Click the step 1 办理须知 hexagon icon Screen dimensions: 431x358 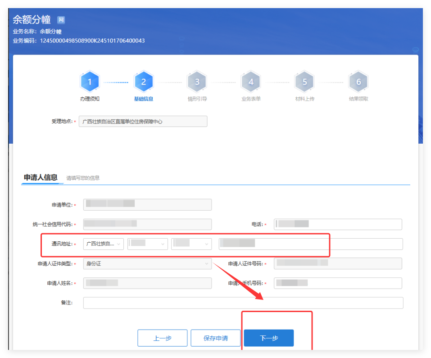point(90,82)
